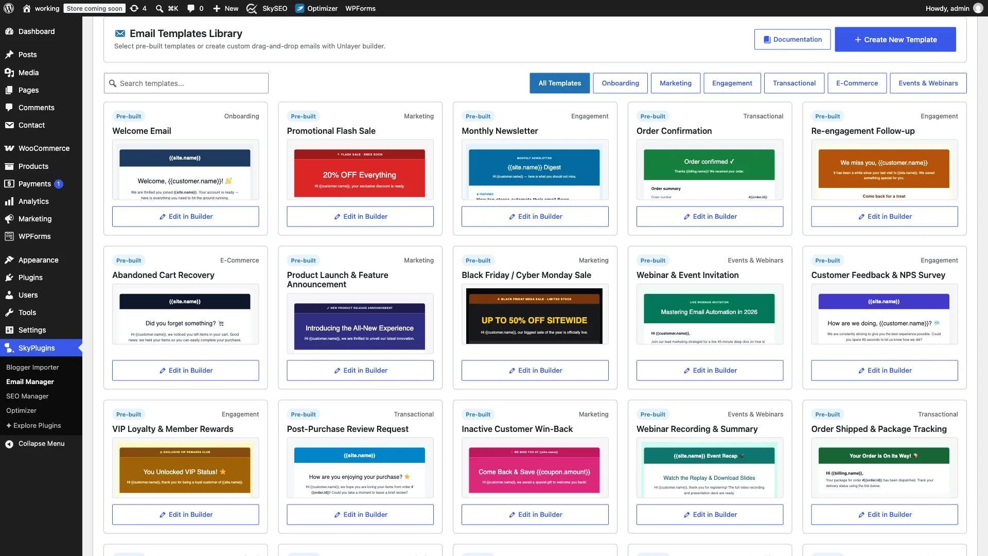Edit Black Friday sale template in Builder
This screenshot has width=988, height=556.
(x=535, y=370)
